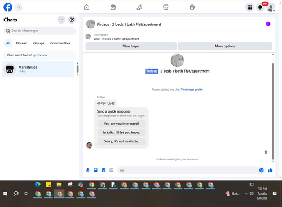Screen dimensions: 282x207
Task: Attach a file with the photo icon
Action: pyautogui.click(x=96, y=170)
